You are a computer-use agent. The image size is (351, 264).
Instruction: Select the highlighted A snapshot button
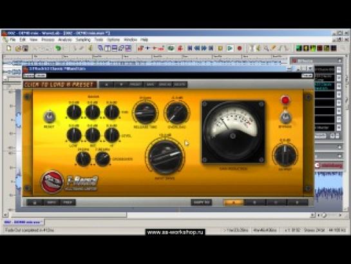(x=234, y=203)
